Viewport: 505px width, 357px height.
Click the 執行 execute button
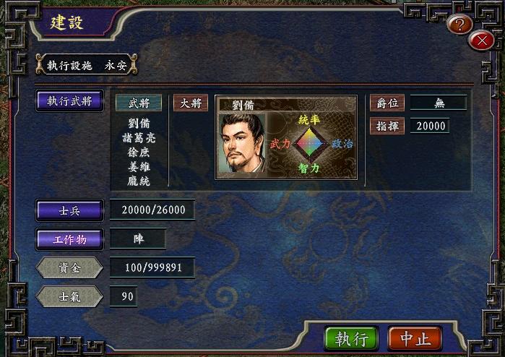coord(351,339)
